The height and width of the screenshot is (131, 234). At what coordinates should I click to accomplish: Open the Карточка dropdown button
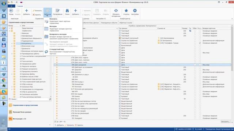[48, 12]
